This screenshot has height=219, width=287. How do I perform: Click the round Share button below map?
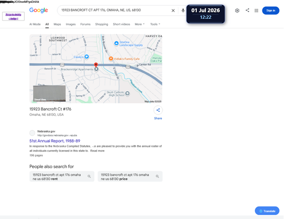(x=158, y=110)
